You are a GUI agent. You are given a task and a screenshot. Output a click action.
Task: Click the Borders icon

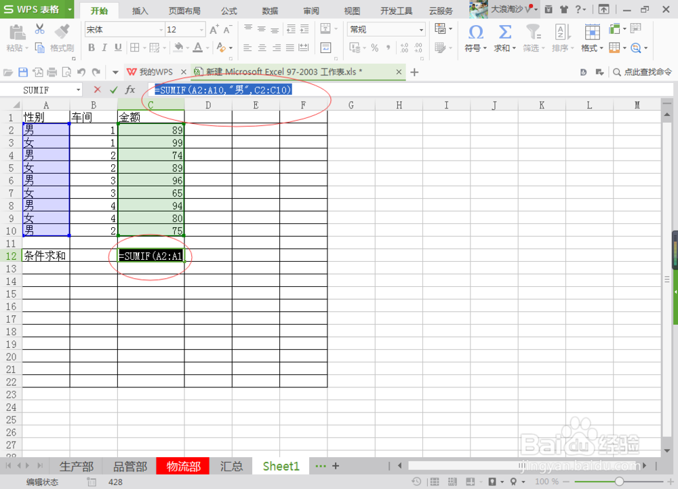tap(135, 47)
